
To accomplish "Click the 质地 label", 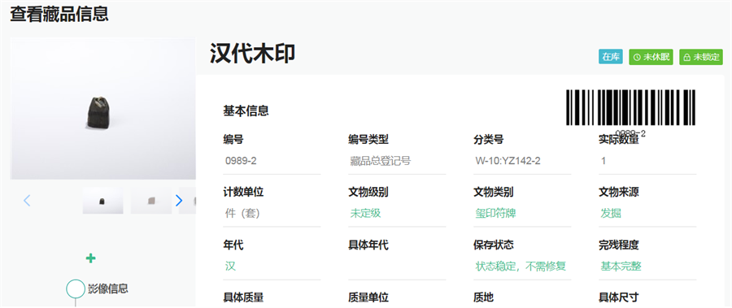I will pyautogui.click(x=484, y=297).
